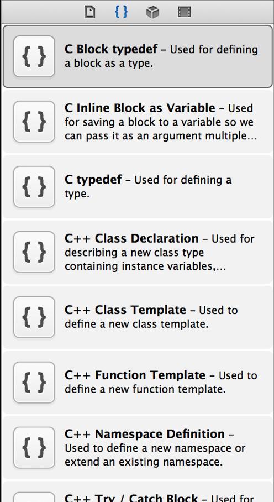Choose C++ Namespace Definition snippet text
274x502 pixels.
[155, 448]
